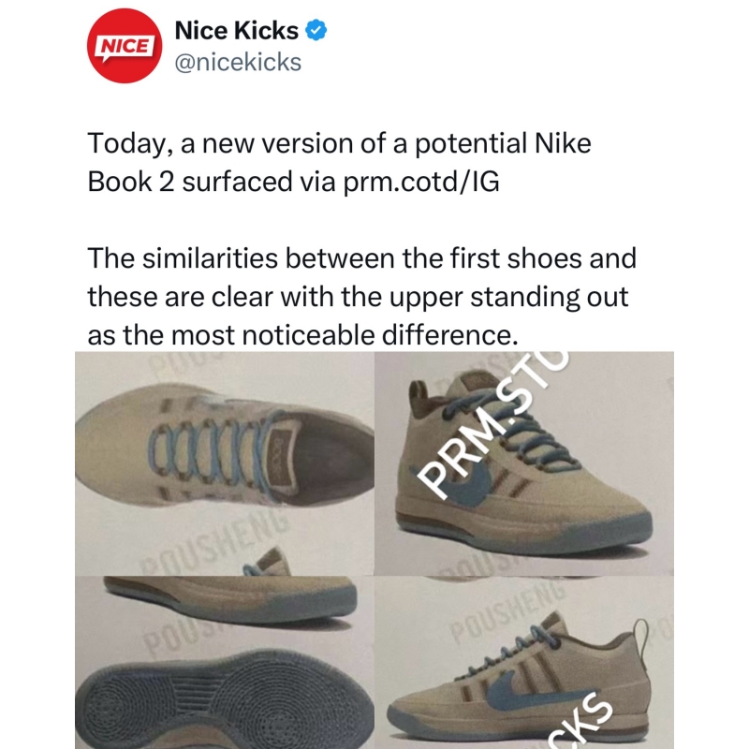Open the @nicekicks handle

click(238, 62)
